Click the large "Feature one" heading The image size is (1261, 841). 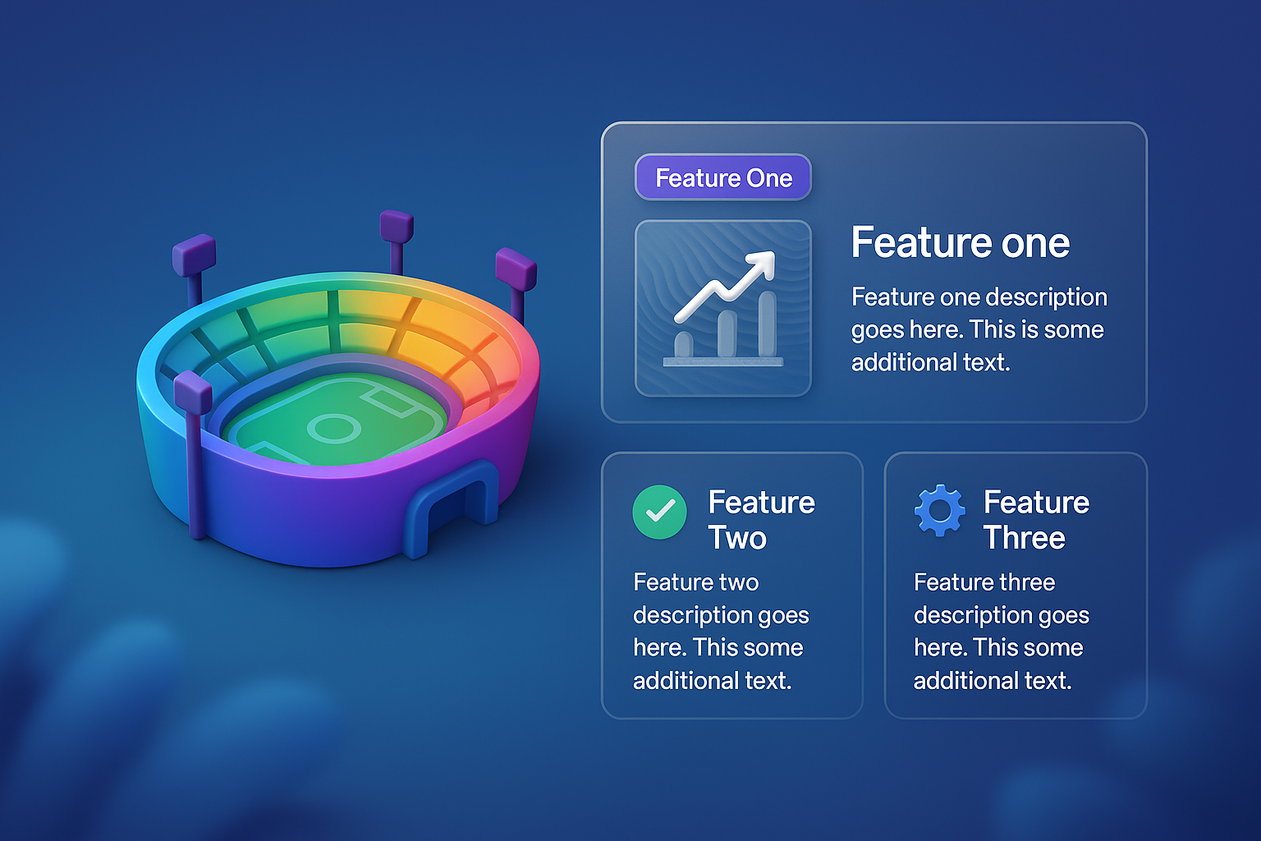pyautogui.click(x=960, y=242)
